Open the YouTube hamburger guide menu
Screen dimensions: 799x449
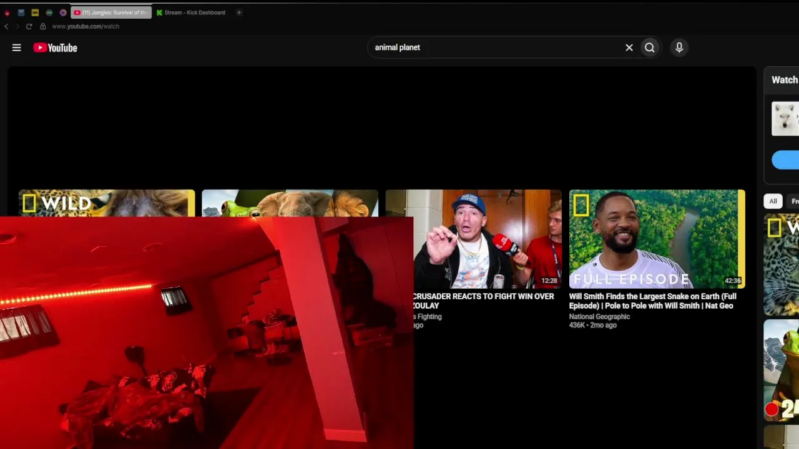point(17,47)
